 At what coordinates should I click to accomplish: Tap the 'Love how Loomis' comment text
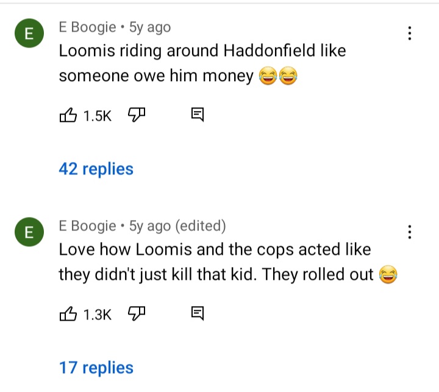point(228,262)
